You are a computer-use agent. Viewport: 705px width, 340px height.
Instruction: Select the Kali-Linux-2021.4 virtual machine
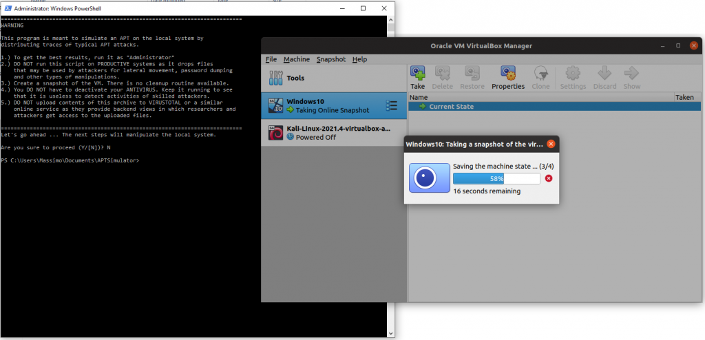coord(334,133)
